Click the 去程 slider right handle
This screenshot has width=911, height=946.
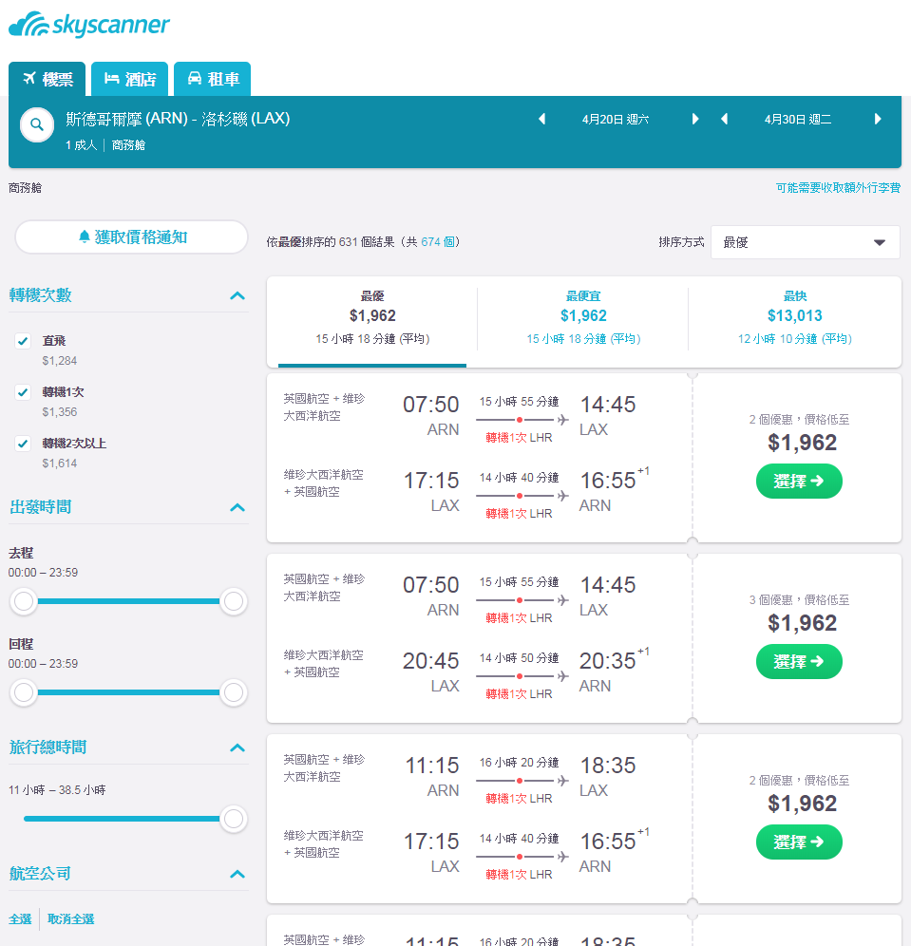tap(234, 601)
